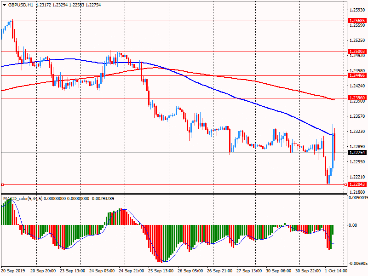Select the red 1.22043 price level label
Screen dimensions: 368x276
click(x=357, y=184)
